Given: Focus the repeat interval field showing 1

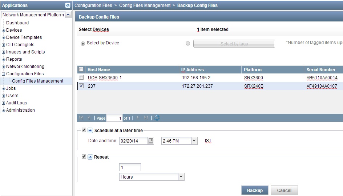Looking at the screenshot, I should 130,167.
